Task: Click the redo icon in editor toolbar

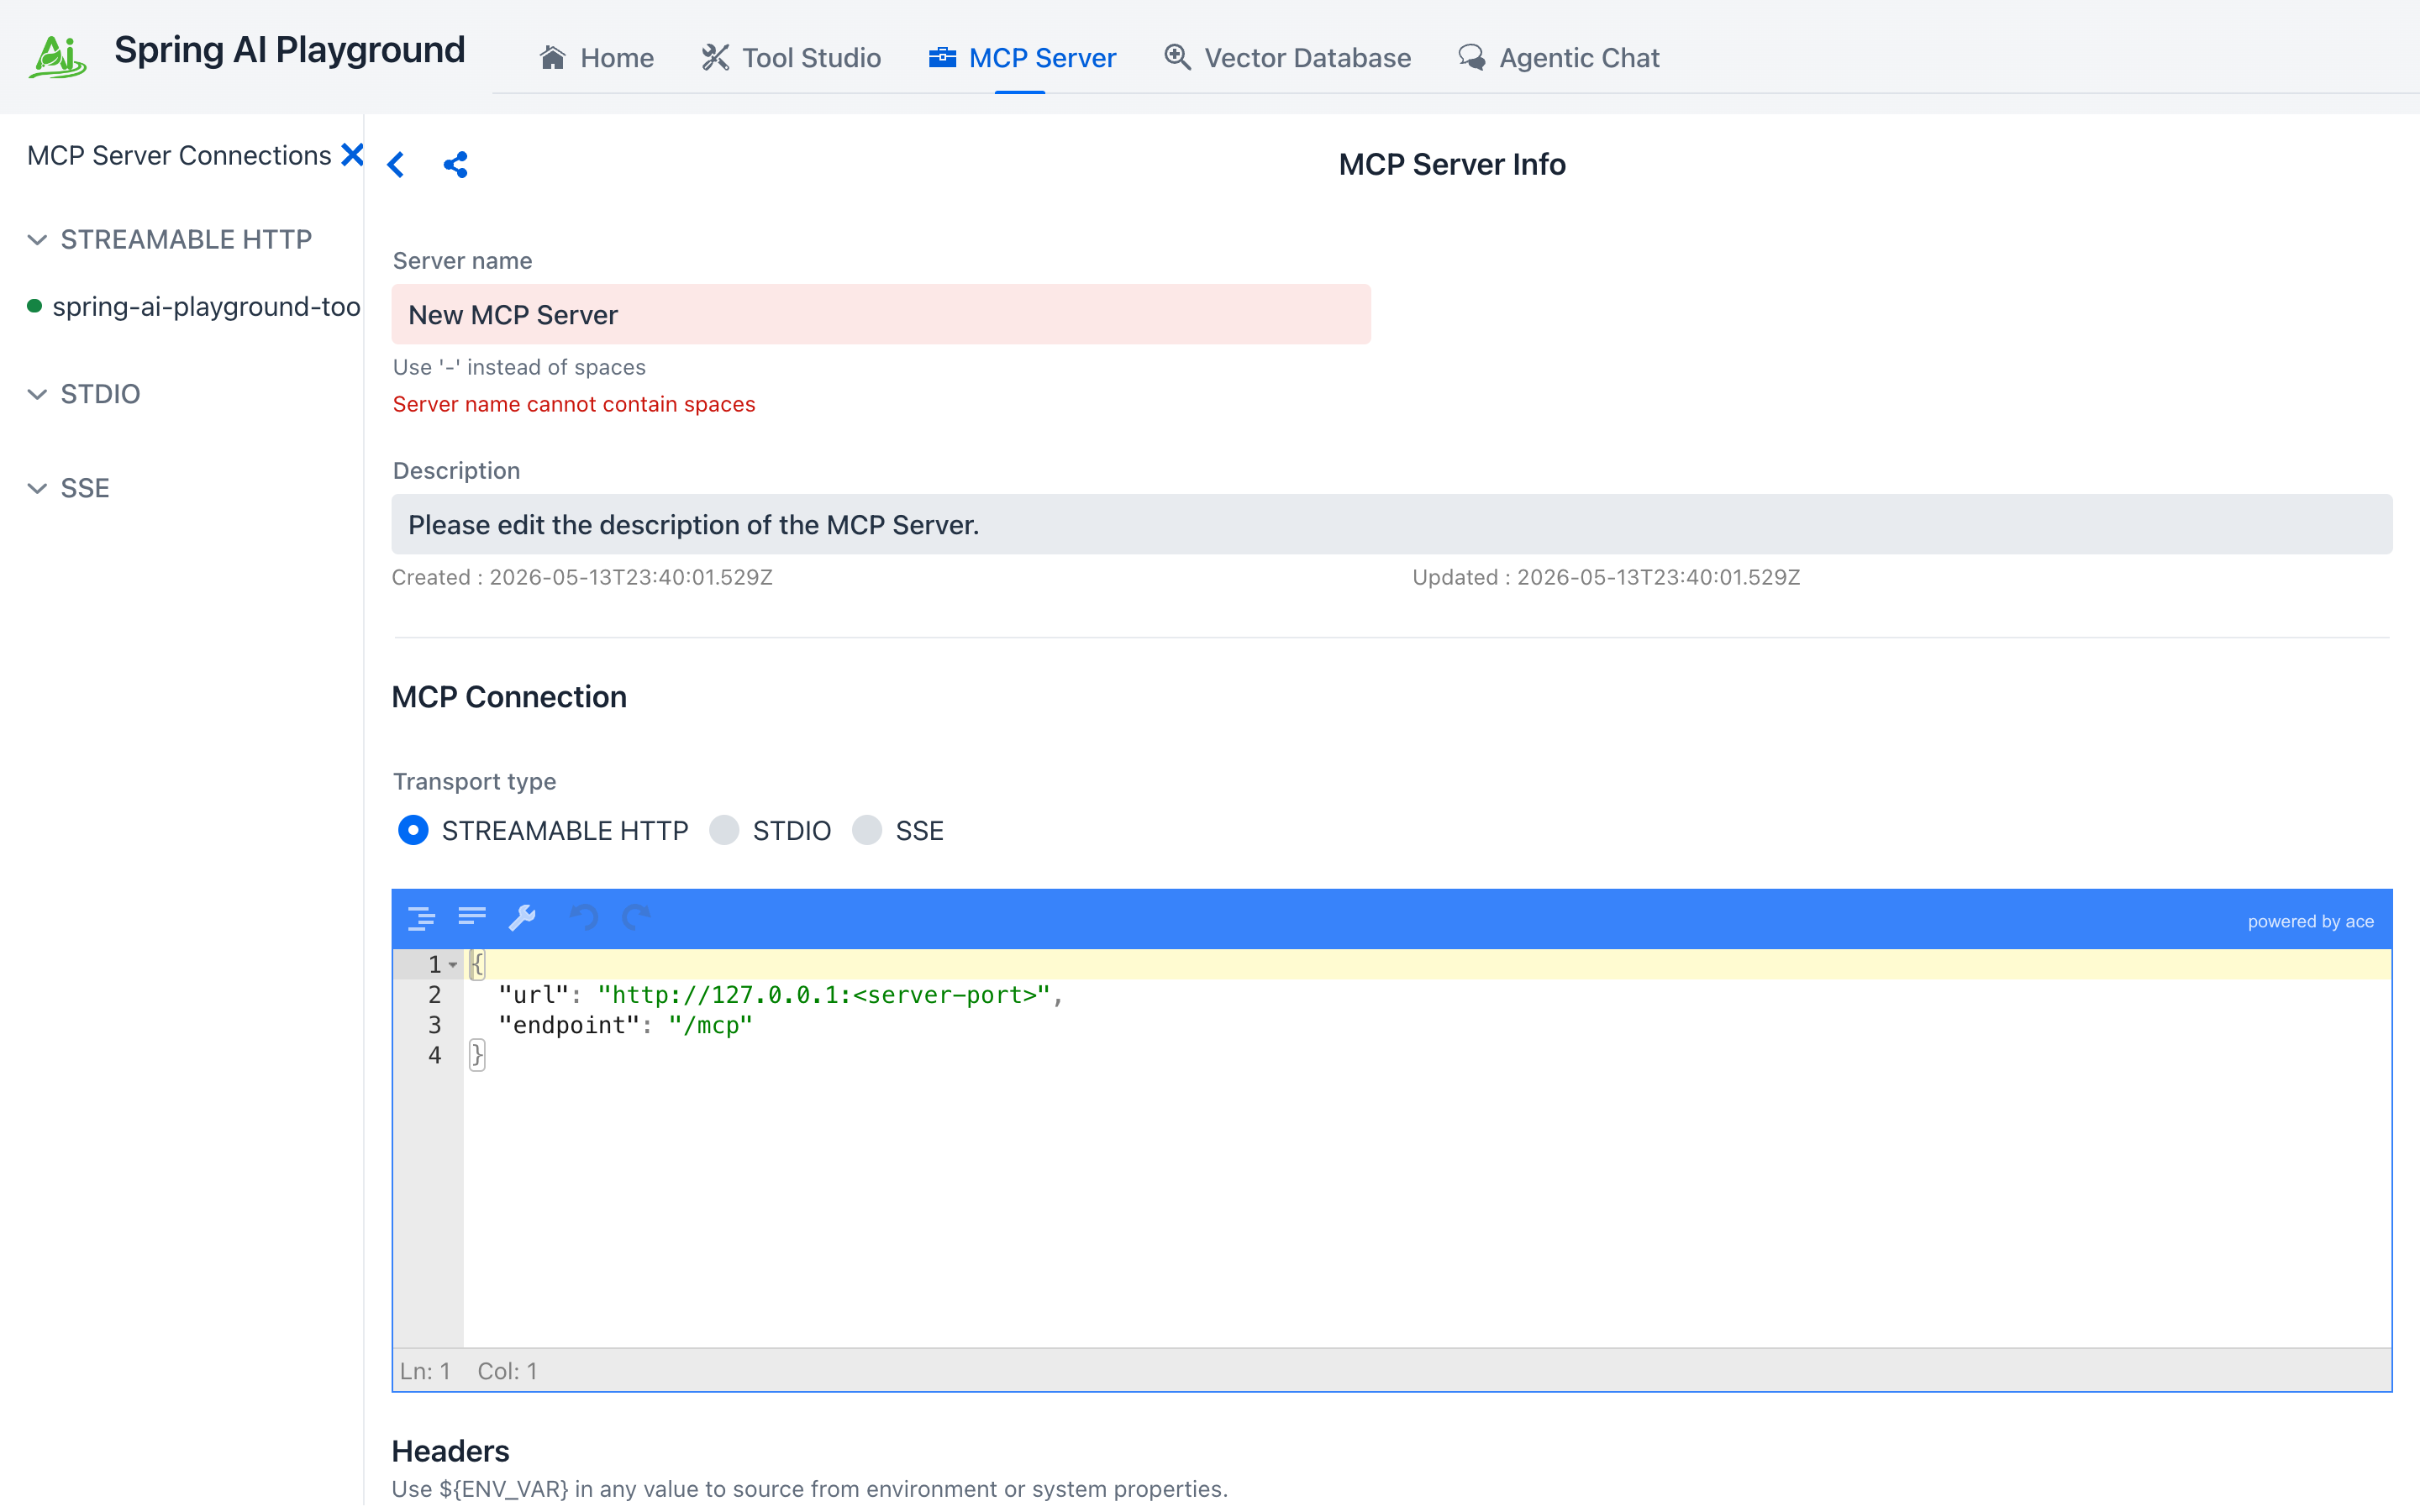Action: (x=636, y=917)
